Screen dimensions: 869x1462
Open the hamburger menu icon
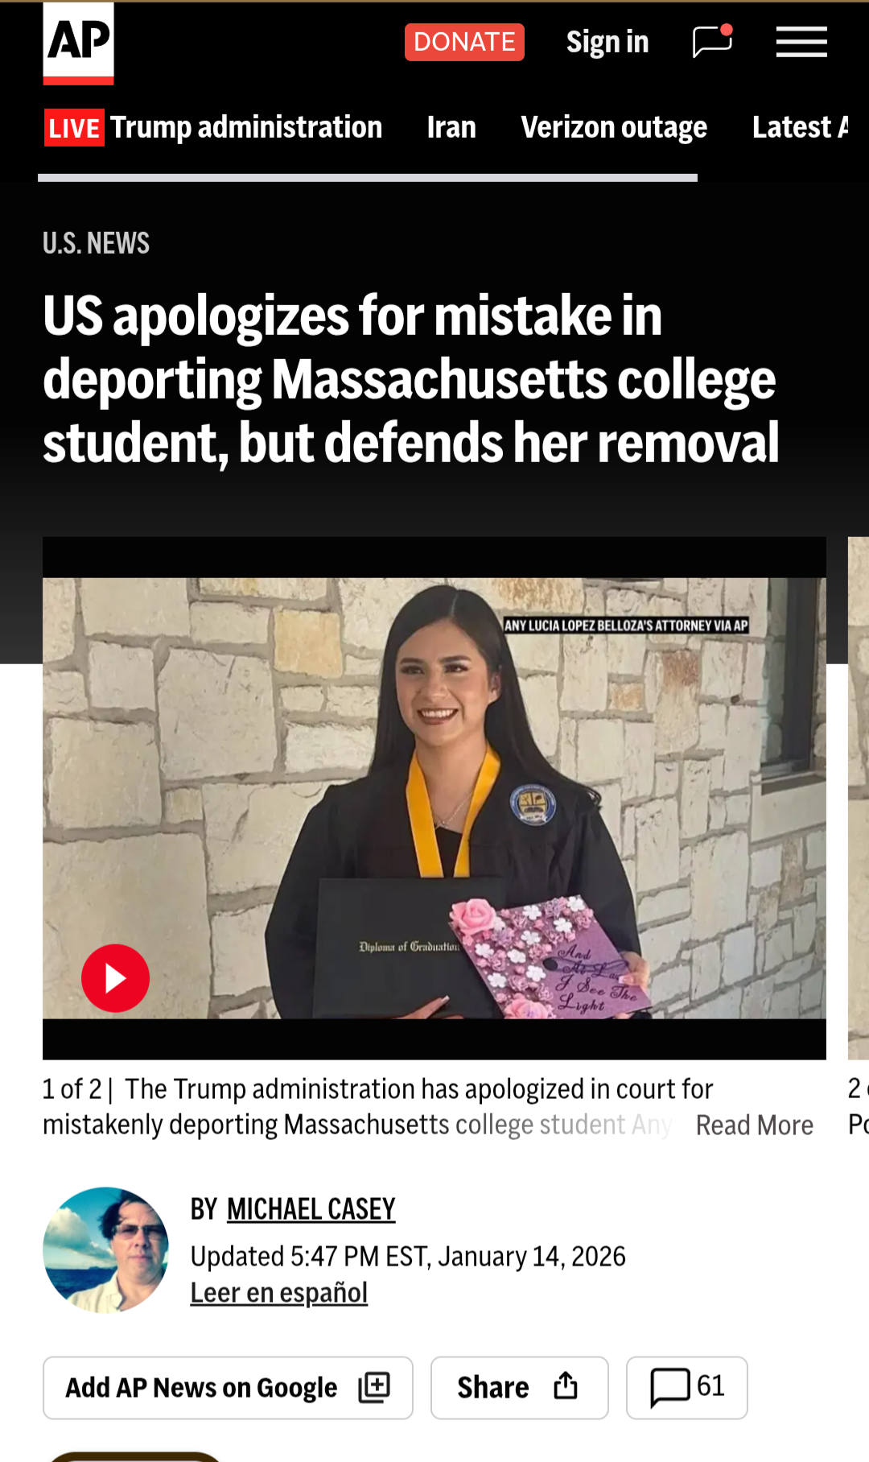801,42
